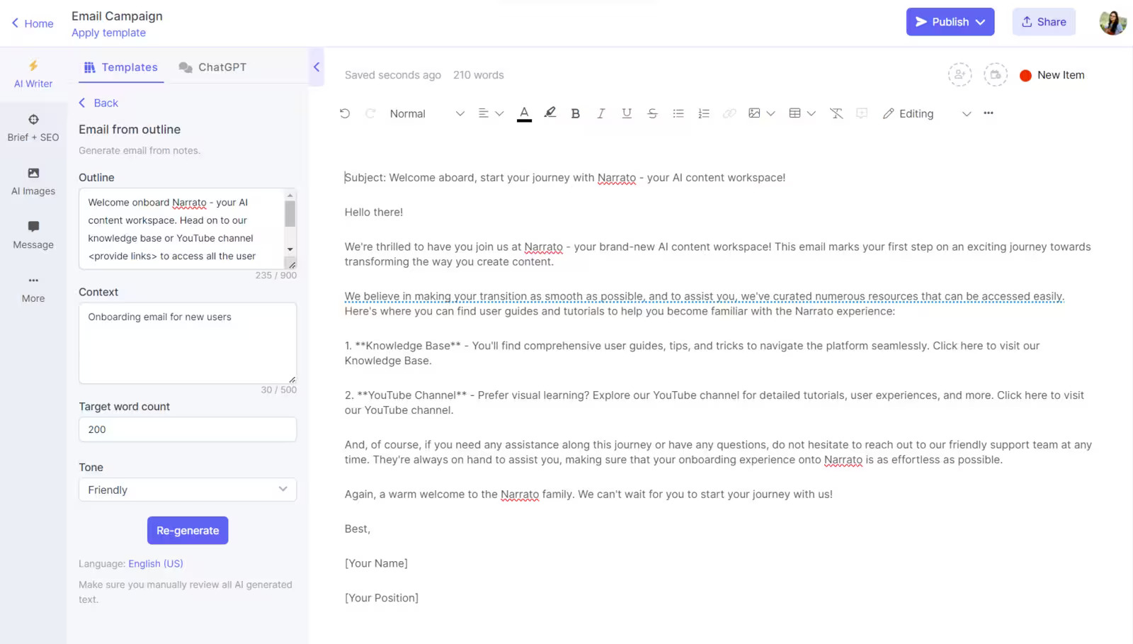Toggle italic formatting
The image size is (1133, 644).
click(600, 113)
